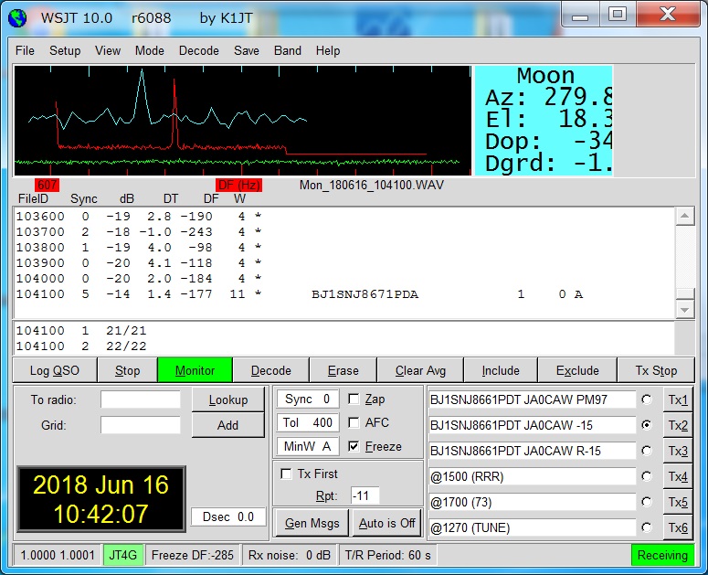Click the @1500 (RRR) message field
The image size is (708, 575).
[532, 476]
